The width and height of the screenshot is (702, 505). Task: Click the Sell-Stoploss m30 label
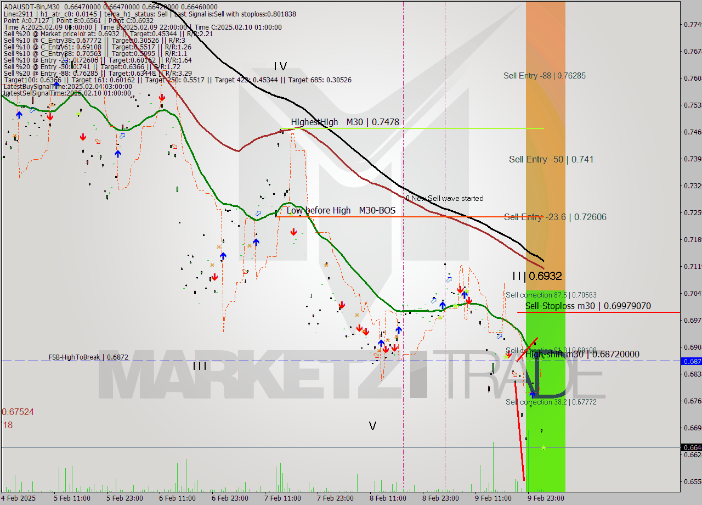[588, 306]
